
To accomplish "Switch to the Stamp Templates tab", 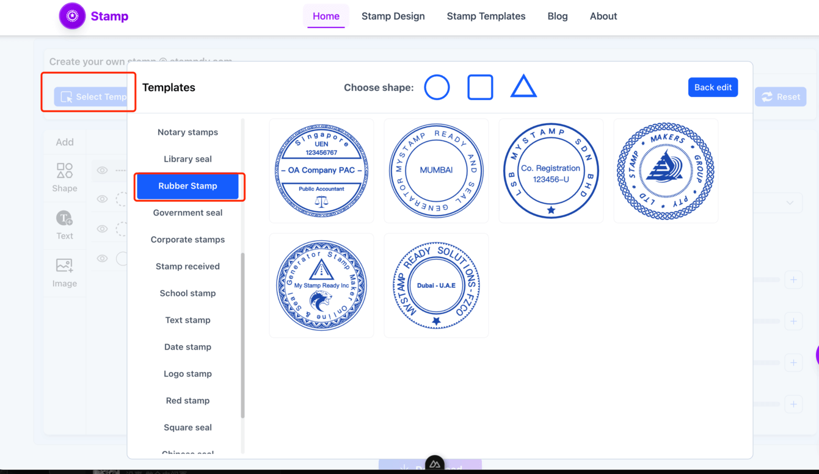I will (486, 16).
